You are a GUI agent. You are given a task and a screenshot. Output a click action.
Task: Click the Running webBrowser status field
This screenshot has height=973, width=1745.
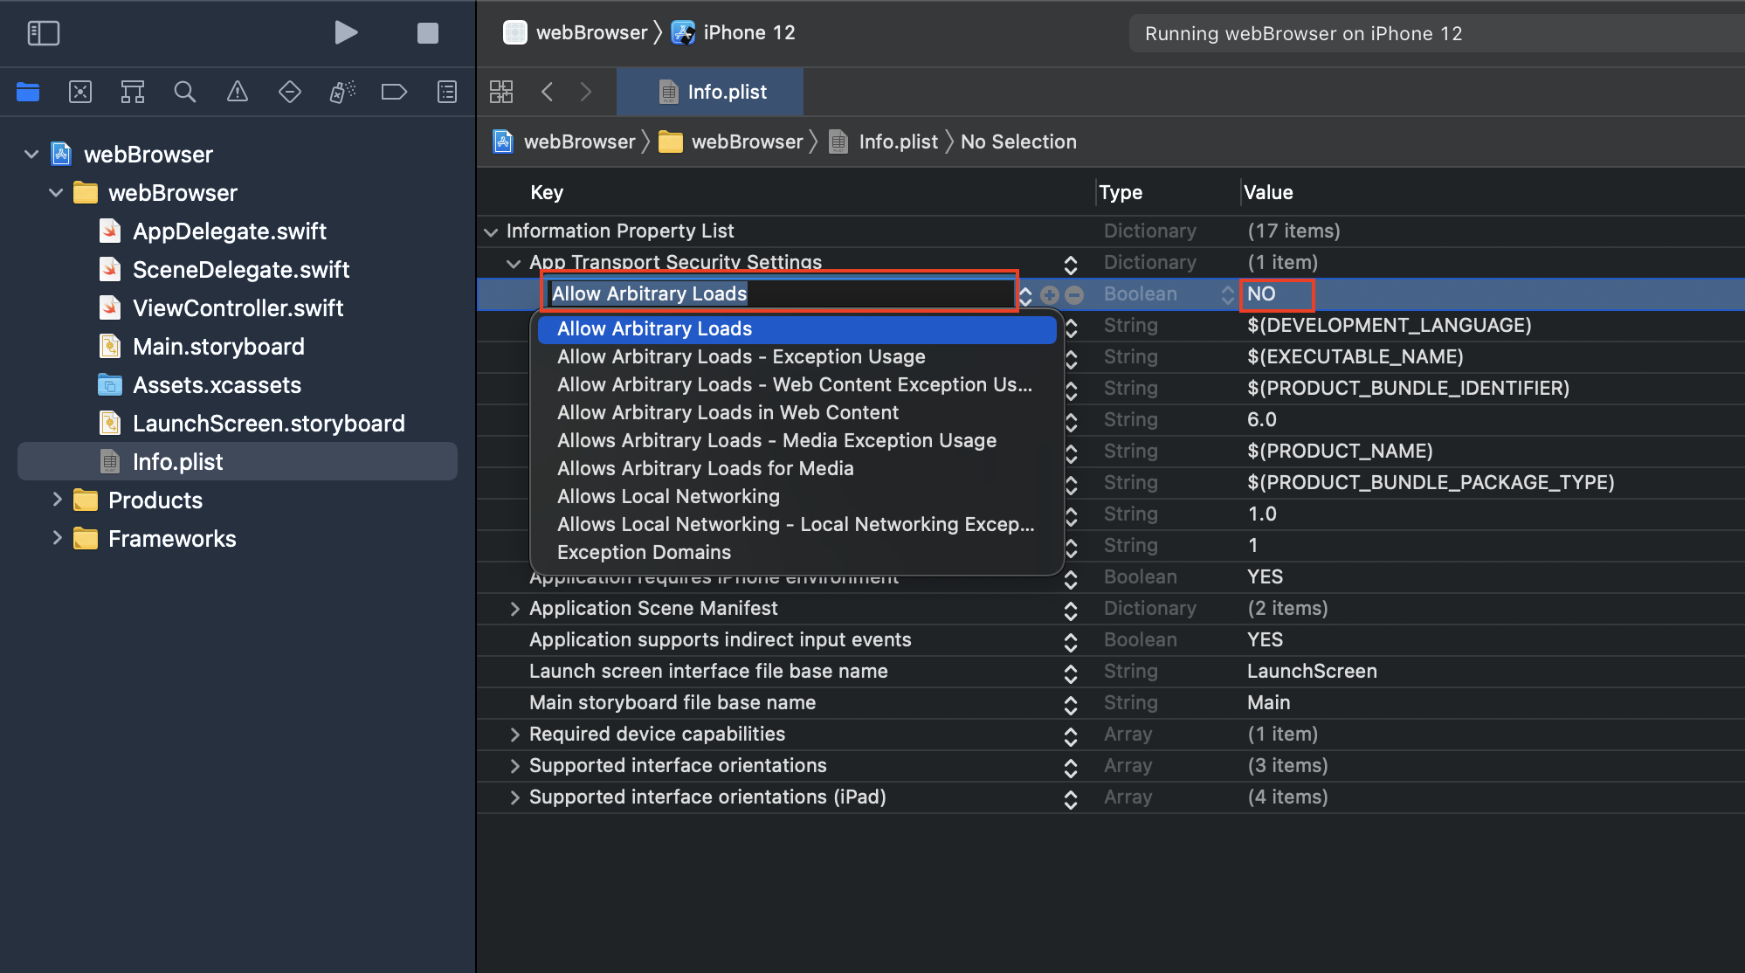1437,33
